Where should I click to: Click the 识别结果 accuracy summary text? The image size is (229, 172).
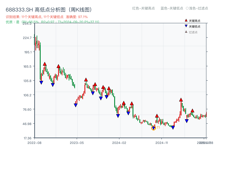click(46, 17)
